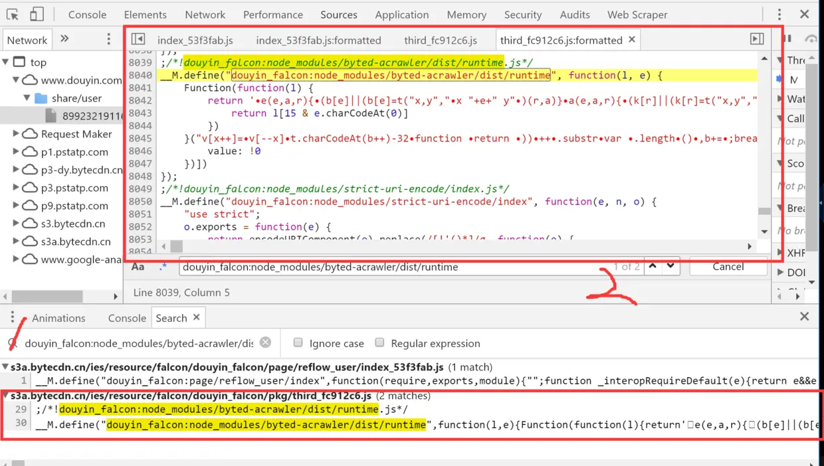Enable the Regular expression checkbox

(x=379, y=343)
